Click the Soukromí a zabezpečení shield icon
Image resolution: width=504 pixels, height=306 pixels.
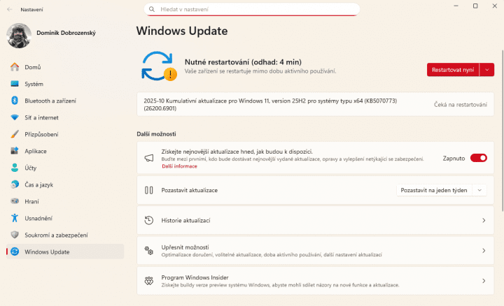pyautogui.click(x=14, y=235)
